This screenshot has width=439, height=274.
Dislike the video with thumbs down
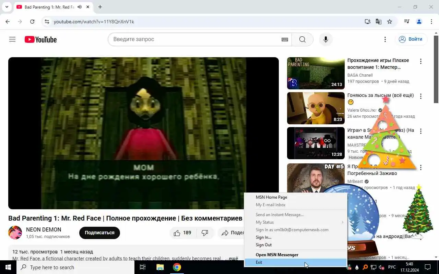pos(205,233)
